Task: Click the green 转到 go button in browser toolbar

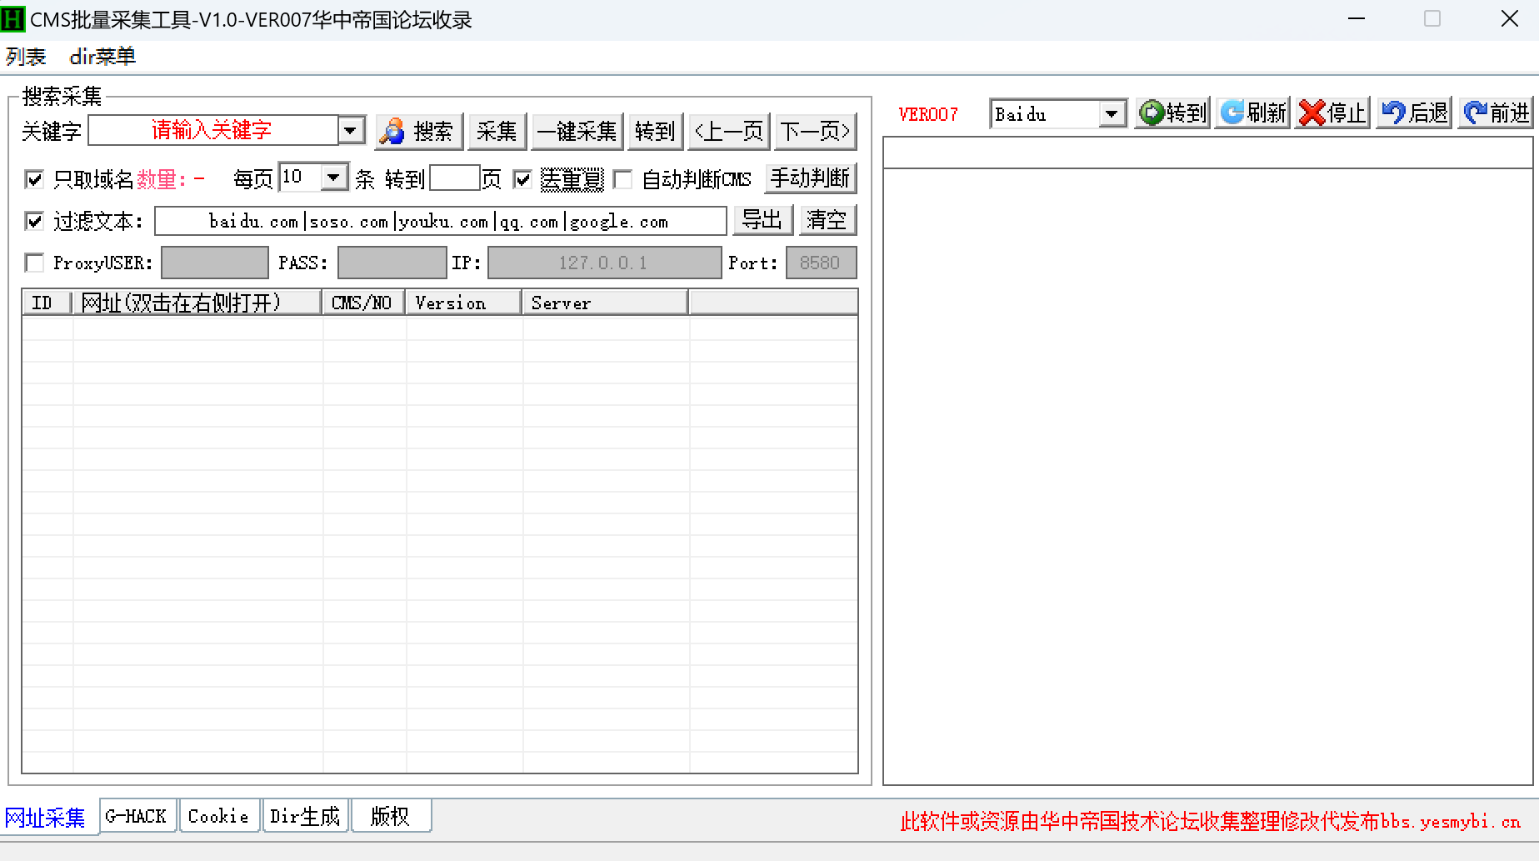Action: coord(1172,113)
